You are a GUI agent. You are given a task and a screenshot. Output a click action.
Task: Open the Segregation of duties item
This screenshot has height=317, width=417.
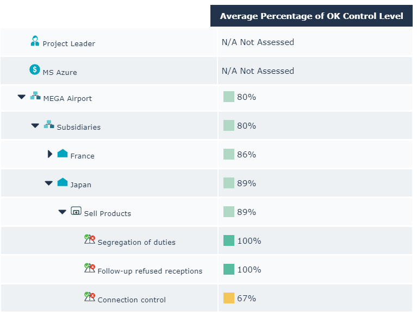tap(136, 242)
